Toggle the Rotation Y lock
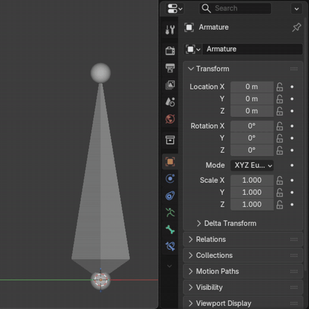The width and height of the screenshot is (309, 309). pos(279,138)
